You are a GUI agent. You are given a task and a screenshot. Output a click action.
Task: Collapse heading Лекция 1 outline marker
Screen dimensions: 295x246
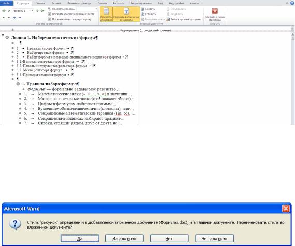click(x=7, y=37)
